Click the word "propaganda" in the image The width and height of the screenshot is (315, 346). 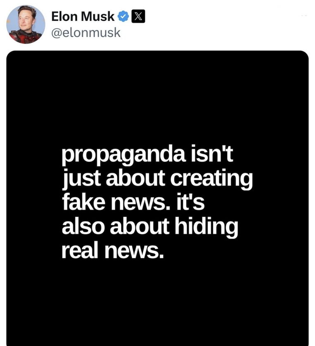124,156
